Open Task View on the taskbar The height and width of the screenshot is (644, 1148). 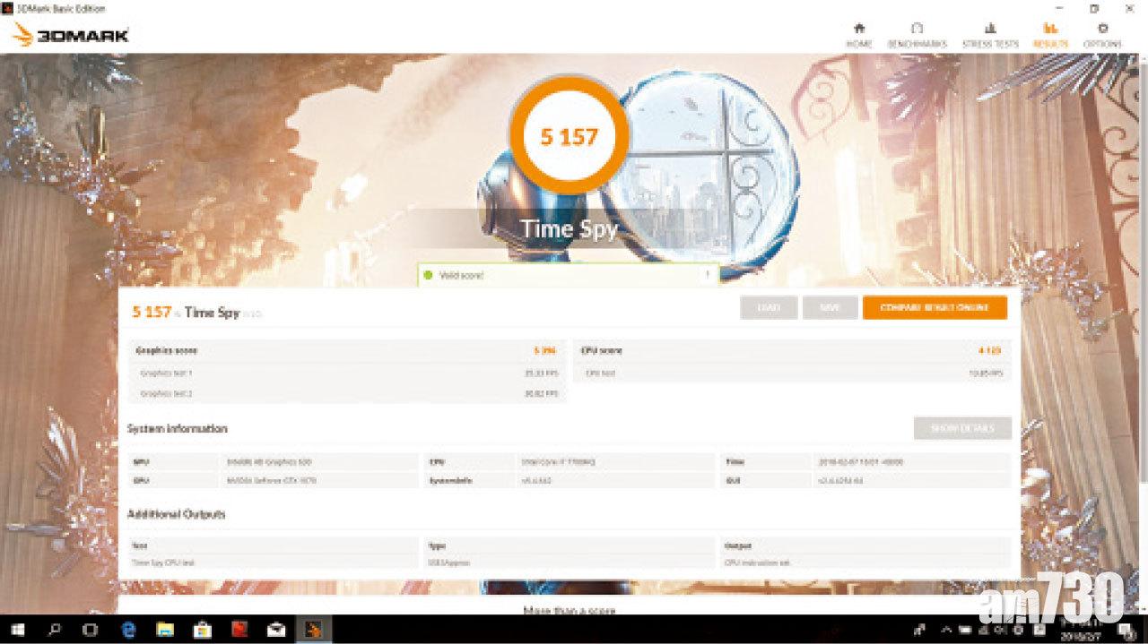pyautogui.click(x=91, y=629)
